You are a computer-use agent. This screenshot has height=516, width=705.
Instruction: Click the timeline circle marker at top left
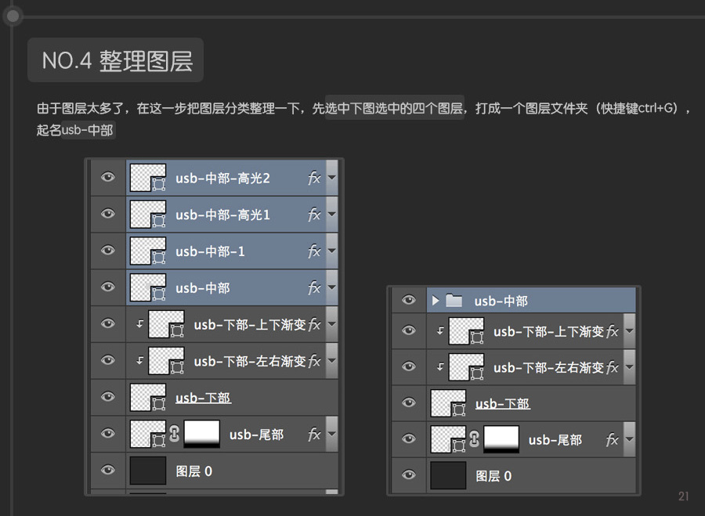(13, 16)
